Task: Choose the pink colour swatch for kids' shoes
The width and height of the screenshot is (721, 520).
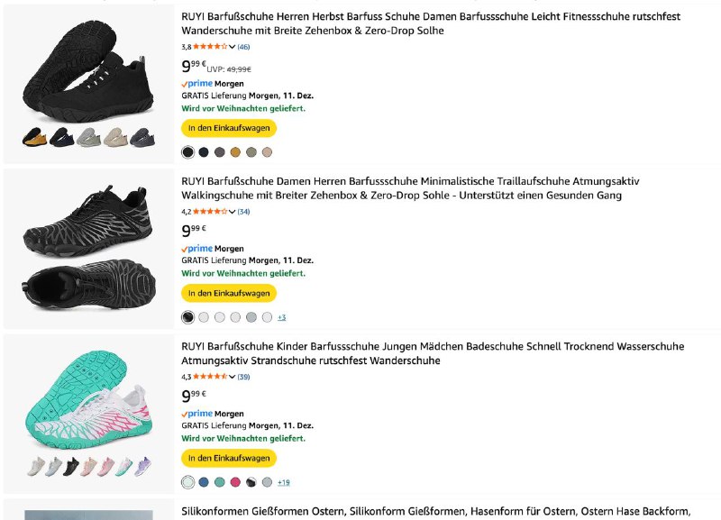Action: click(x=235, y=482)
